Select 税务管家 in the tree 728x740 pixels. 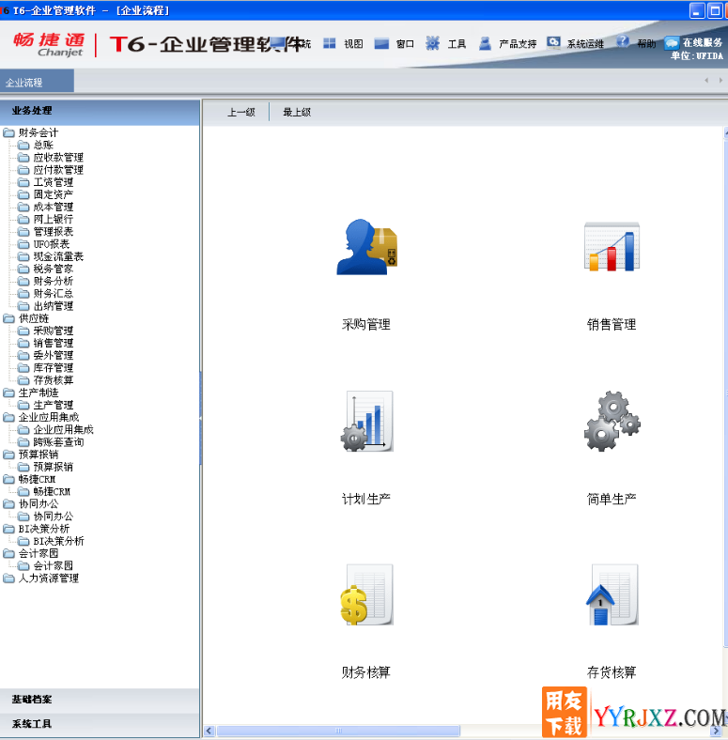click(x=54, y=269)
